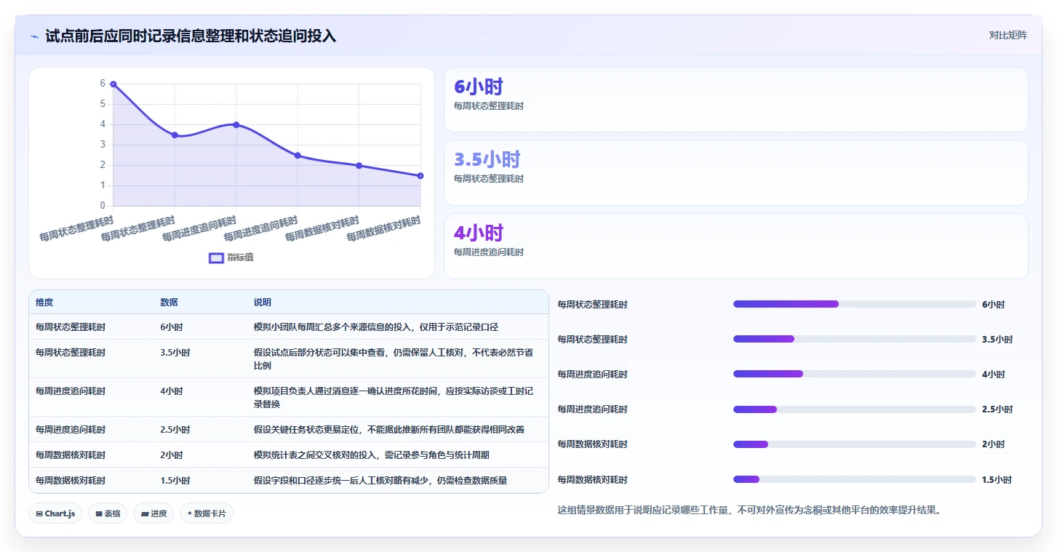Open the 3.5小时 metric card

click(x=735, y=172)
